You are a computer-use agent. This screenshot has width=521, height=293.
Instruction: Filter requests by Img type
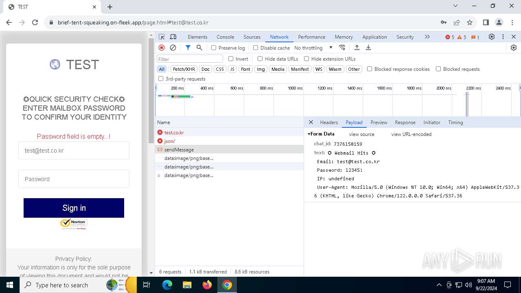point(260,69)
